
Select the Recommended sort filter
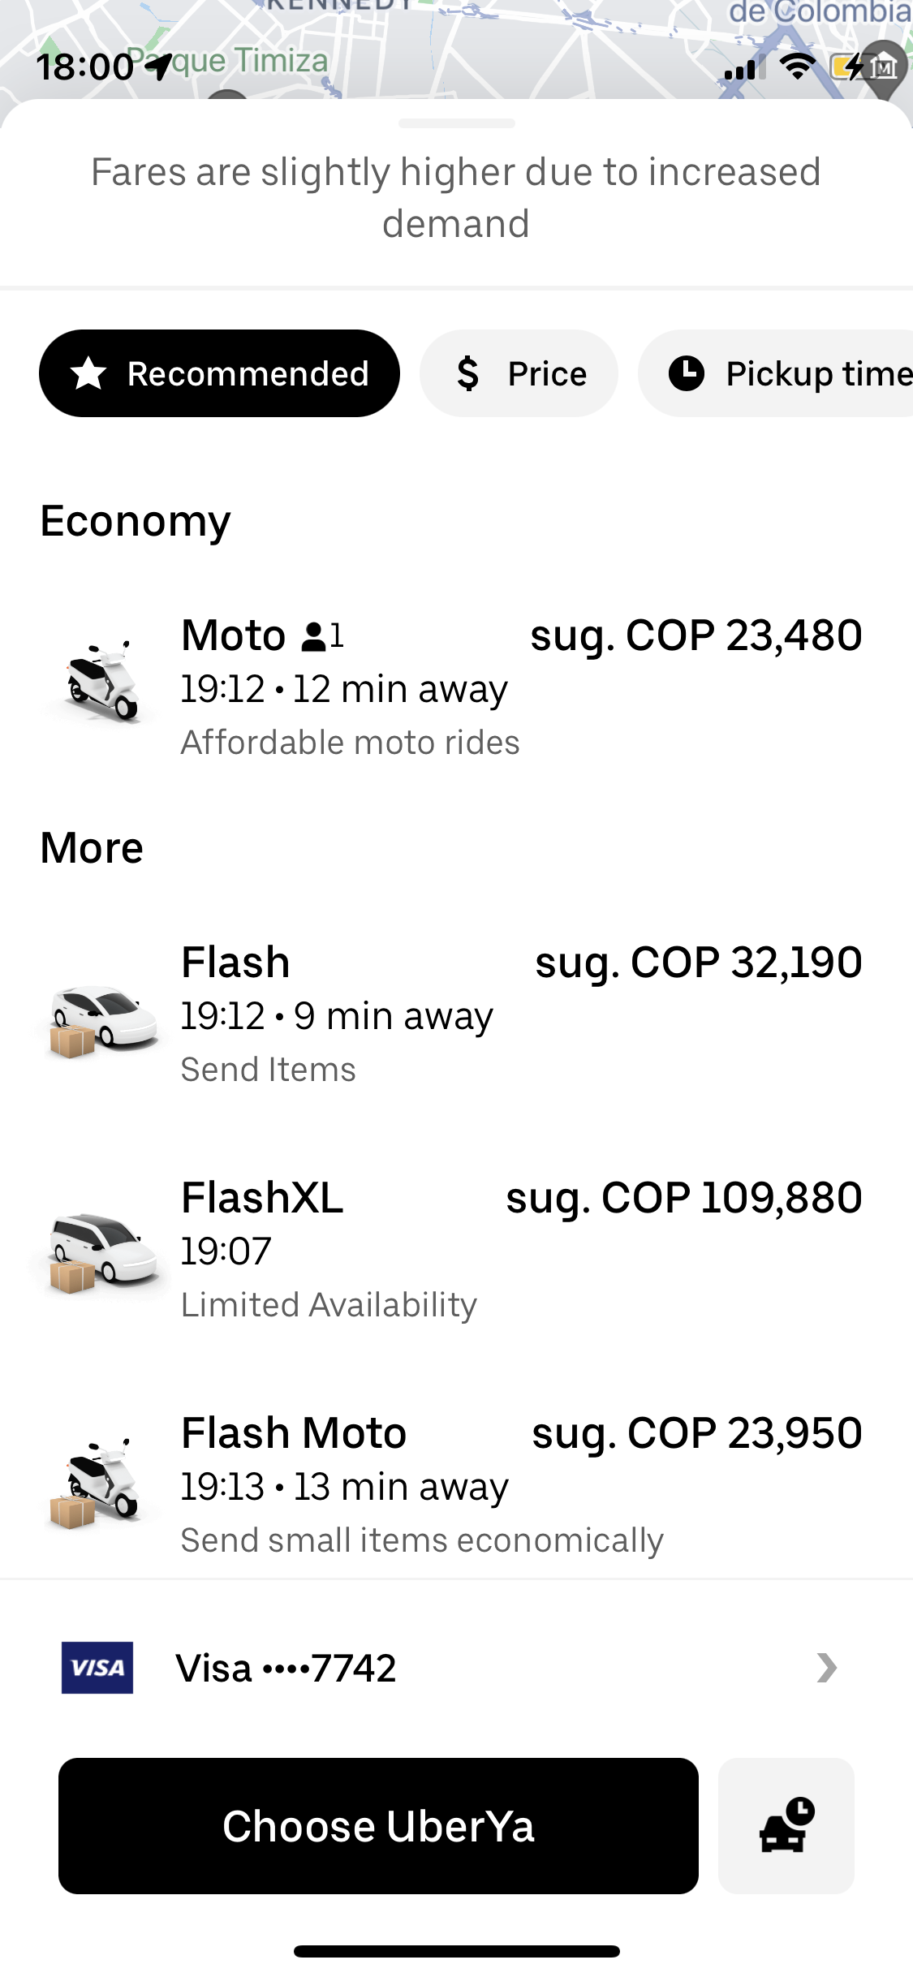click(219, 373)
